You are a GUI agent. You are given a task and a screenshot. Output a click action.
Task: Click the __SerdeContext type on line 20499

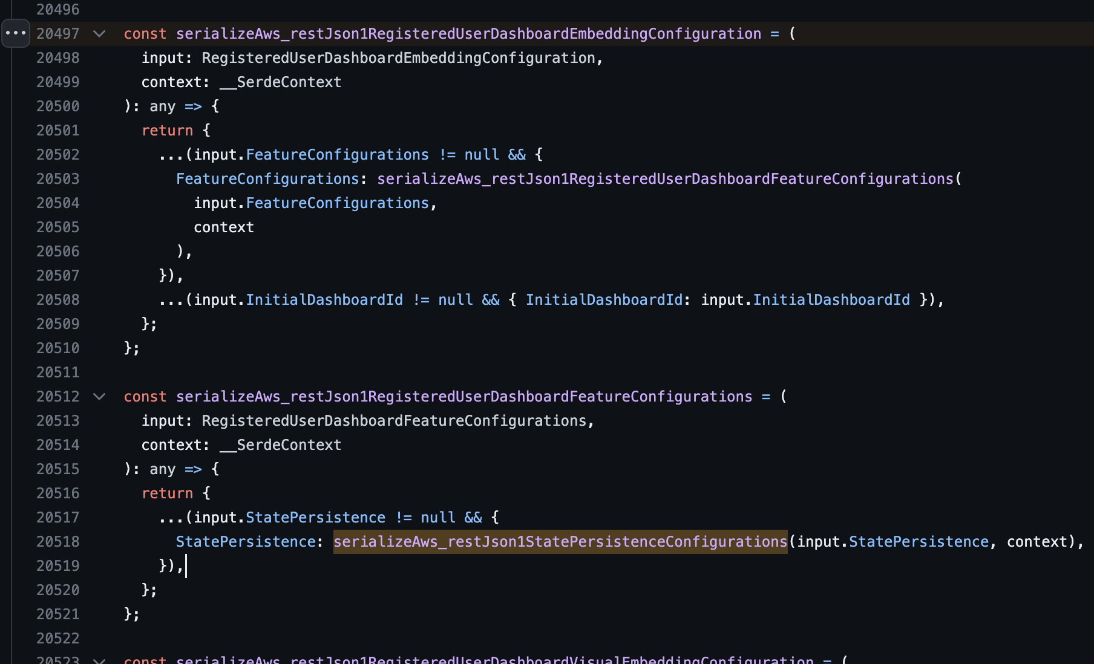coord(280,82)
